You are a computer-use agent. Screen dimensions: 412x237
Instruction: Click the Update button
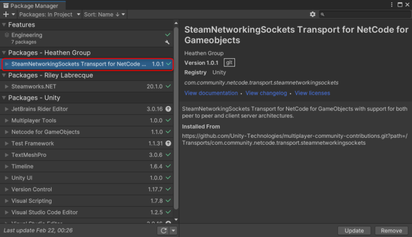(354, 231)
